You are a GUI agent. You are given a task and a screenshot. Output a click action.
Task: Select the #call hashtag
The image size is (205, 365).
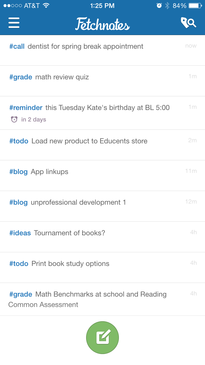click(x=17, y=46)
